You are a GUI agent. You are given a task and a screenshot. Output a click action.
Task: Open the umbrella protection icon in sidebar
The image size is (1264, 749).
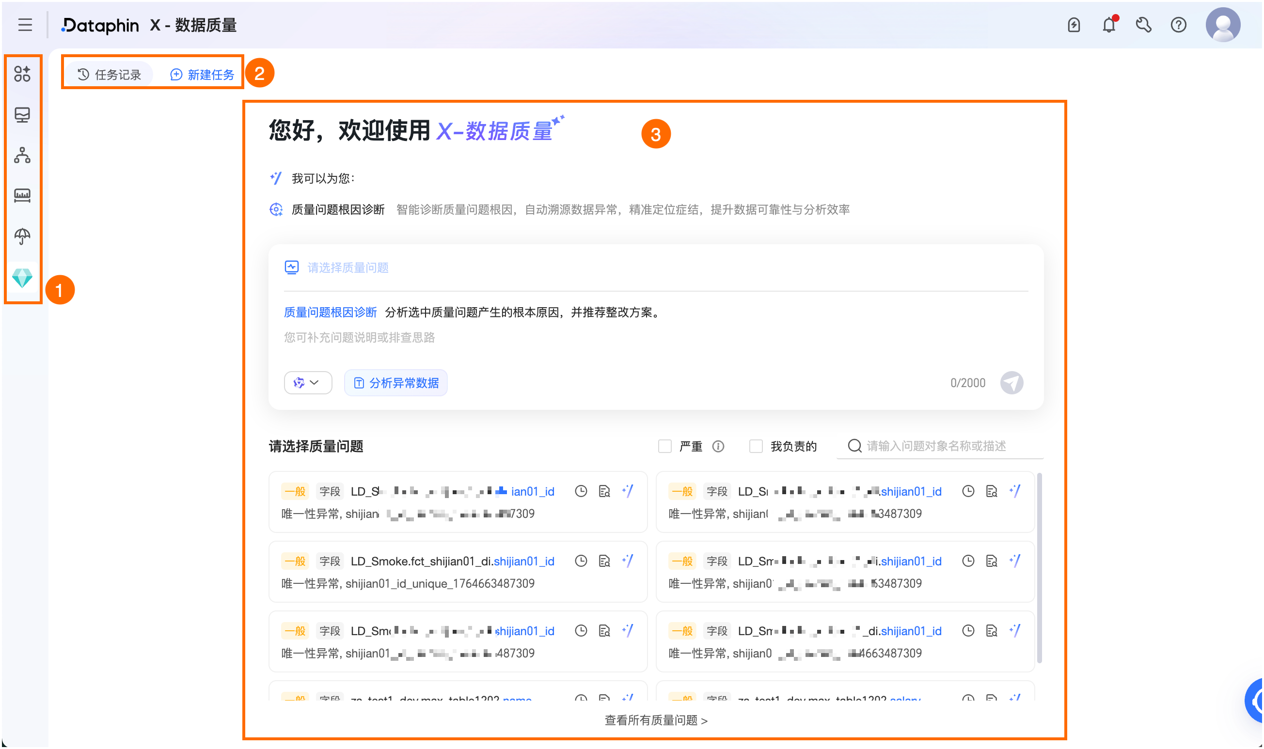23,236
